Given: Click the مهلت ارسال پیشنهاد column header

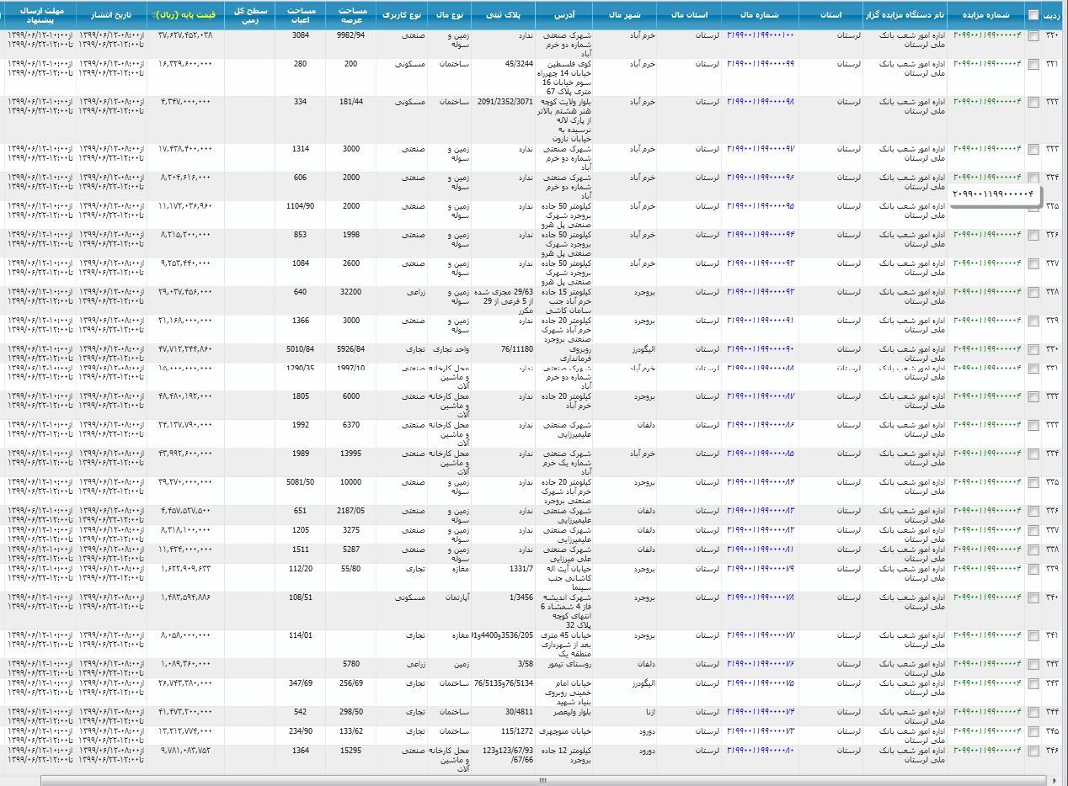Looking at the screenshot, I should pyautogui.click(x=40, y=15).
